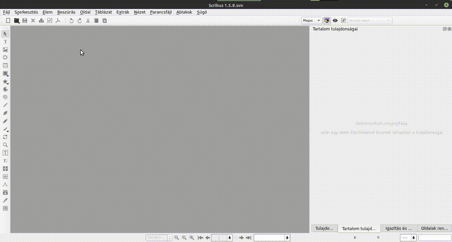Open the Extrák menu

coord(123,12)
